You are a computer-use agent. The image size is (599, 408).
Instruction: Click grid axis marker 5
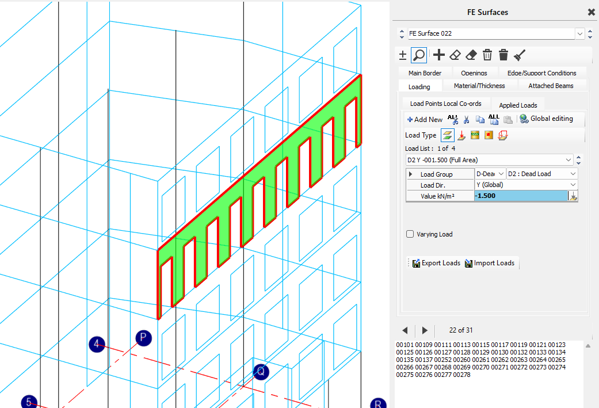[x=29, y=402]
